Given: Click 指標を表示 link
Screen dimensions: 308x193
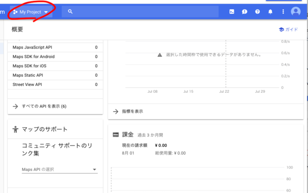Looking at the screenshot, I should [x=132, y=112].
